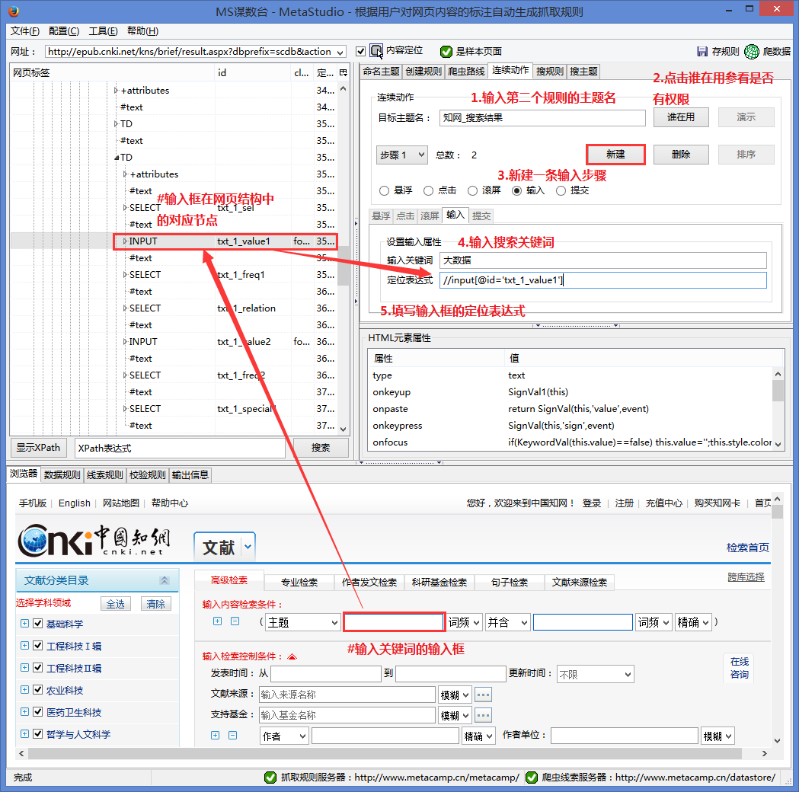
Task: Click ellipsis button next to 文献来源
Action: coord(483,695)
